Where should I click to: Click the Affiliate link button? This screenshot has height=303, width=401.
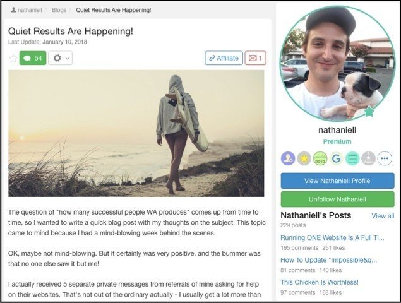tap(224, 58)
